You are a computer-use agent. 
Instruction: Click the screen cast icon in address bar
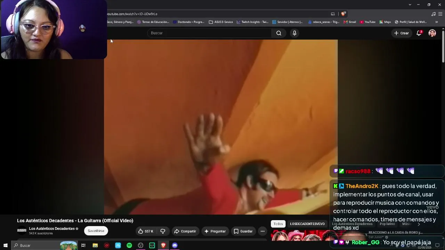(x=333, y=14)
